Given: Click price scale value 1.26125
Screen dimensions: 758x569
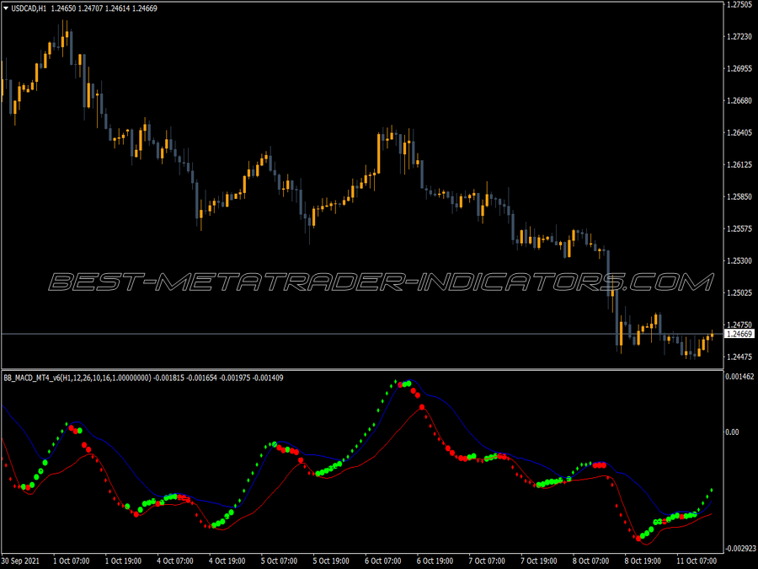Looking at the screenshot, I should (x=739, y=164).
